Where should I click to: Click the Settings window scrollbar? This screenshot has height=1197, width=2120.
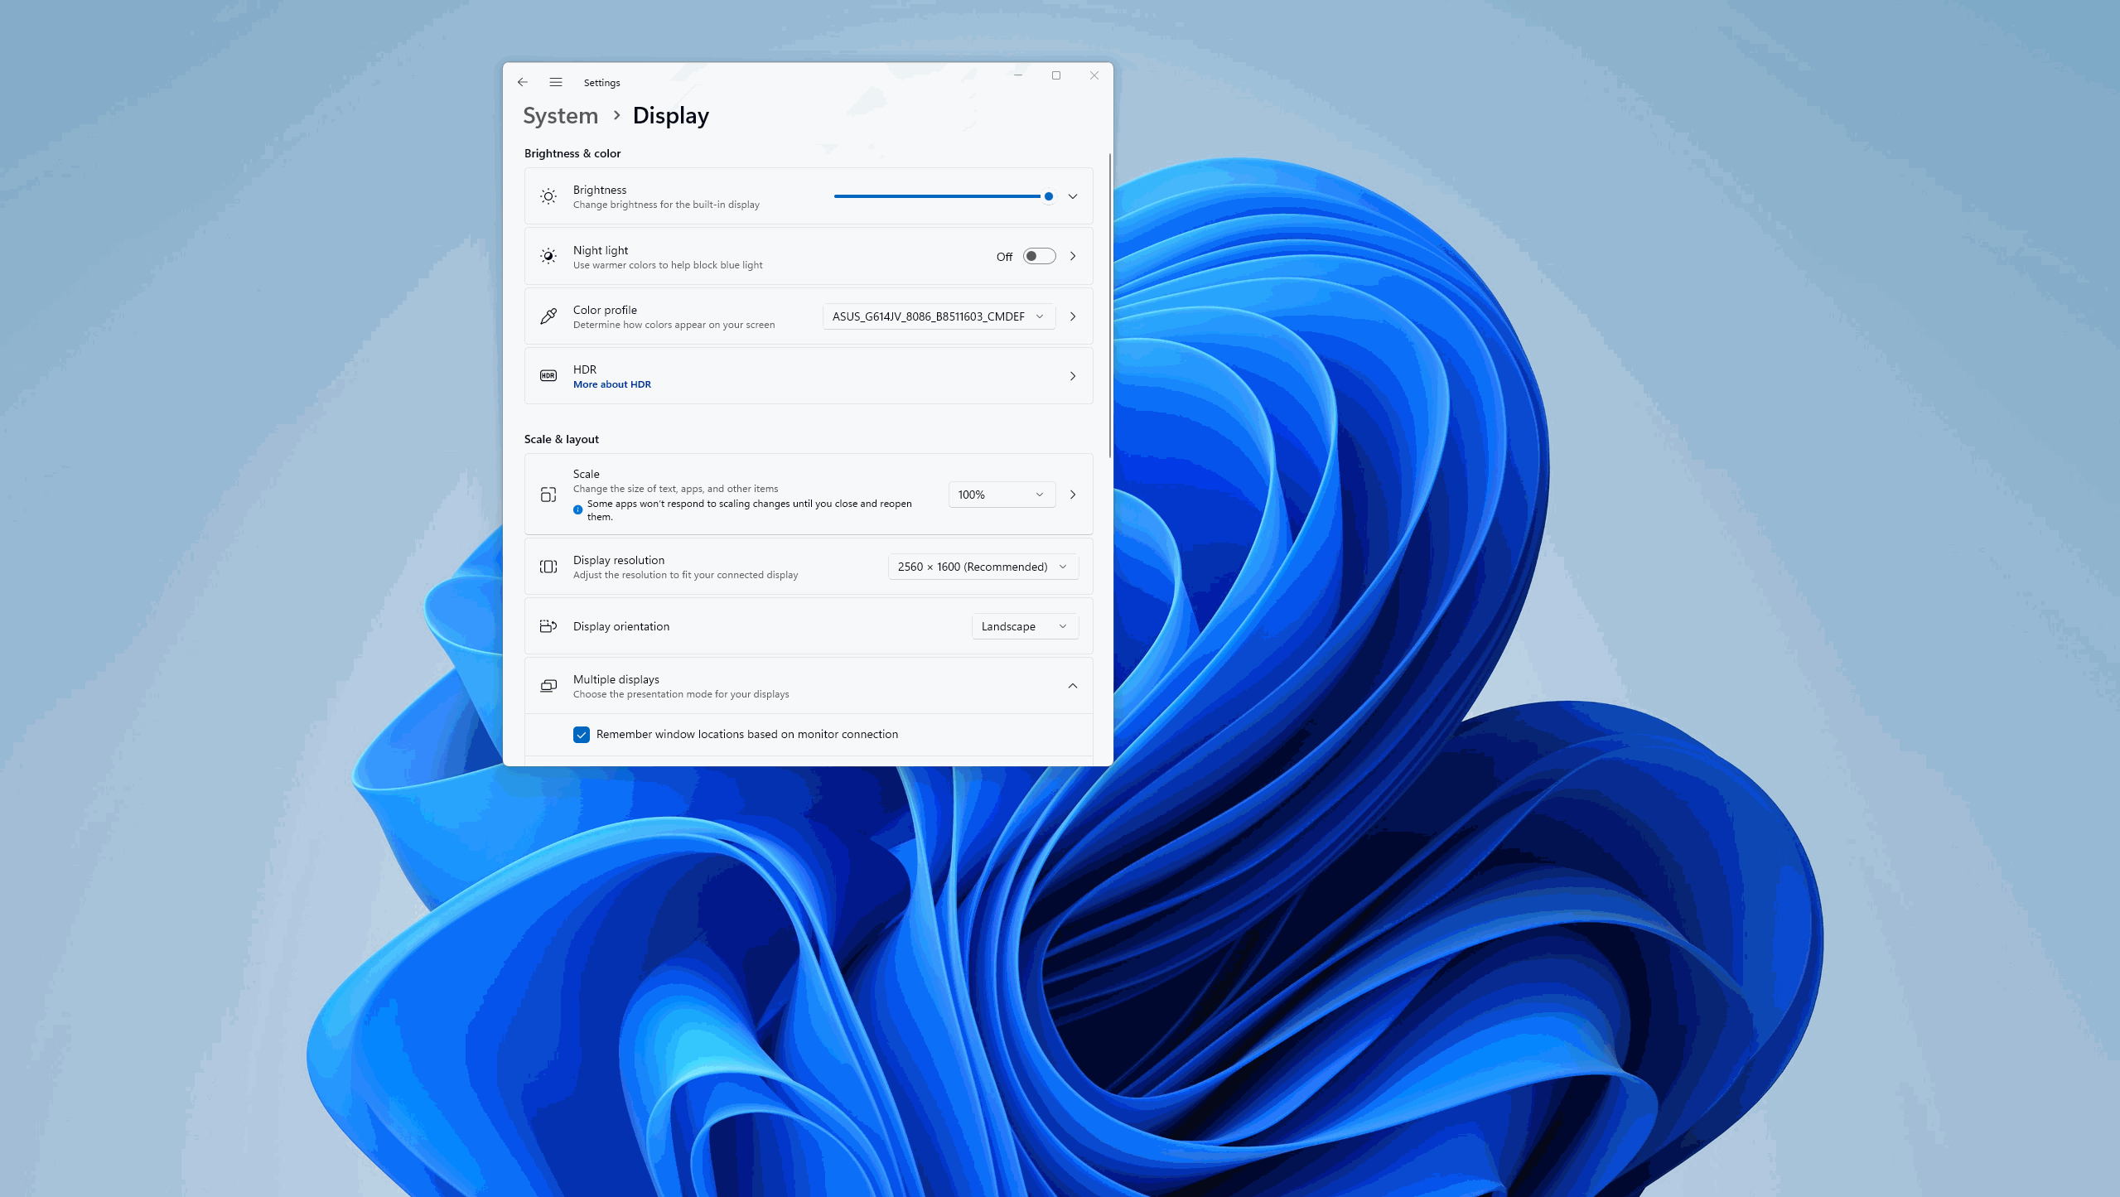(1109, 305)
